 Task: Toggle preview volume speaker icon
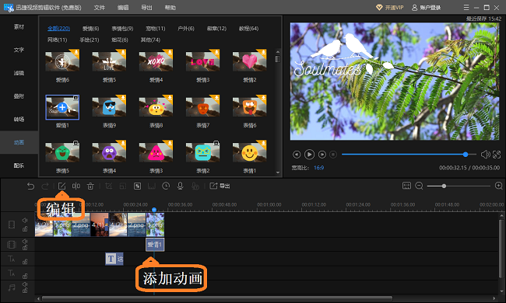485,155
